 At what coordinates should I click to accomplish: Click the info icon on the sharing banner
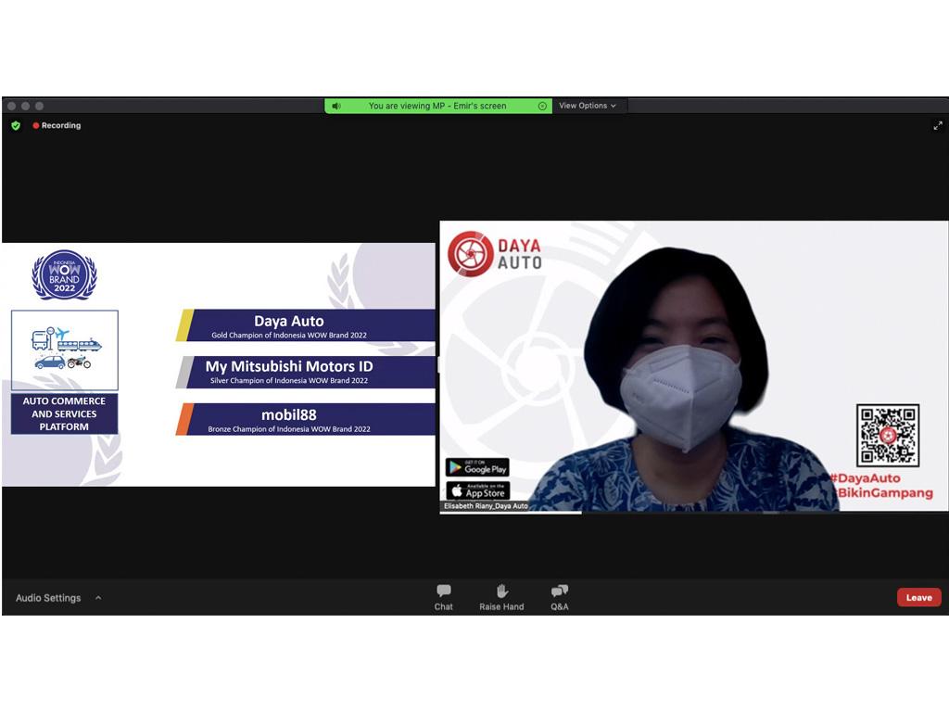(x=542, y=106)
